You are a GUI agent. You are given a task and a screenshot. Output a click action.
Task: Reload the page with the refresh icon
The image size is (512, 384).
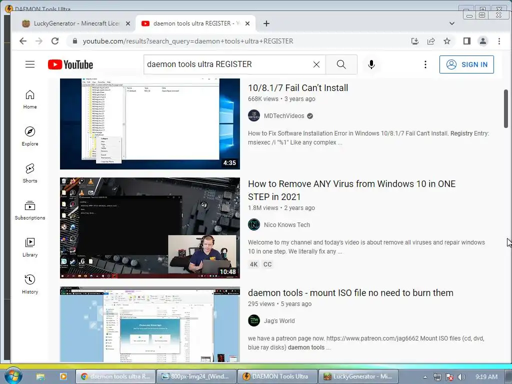tap(55, 41)
